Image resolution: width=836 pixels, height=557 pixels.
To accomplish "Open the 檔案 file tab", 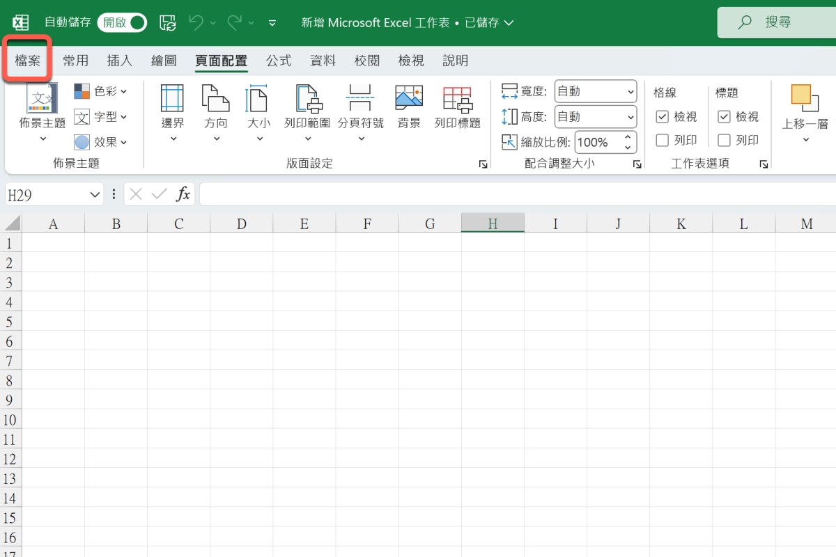I will click(x=28, y=61).
